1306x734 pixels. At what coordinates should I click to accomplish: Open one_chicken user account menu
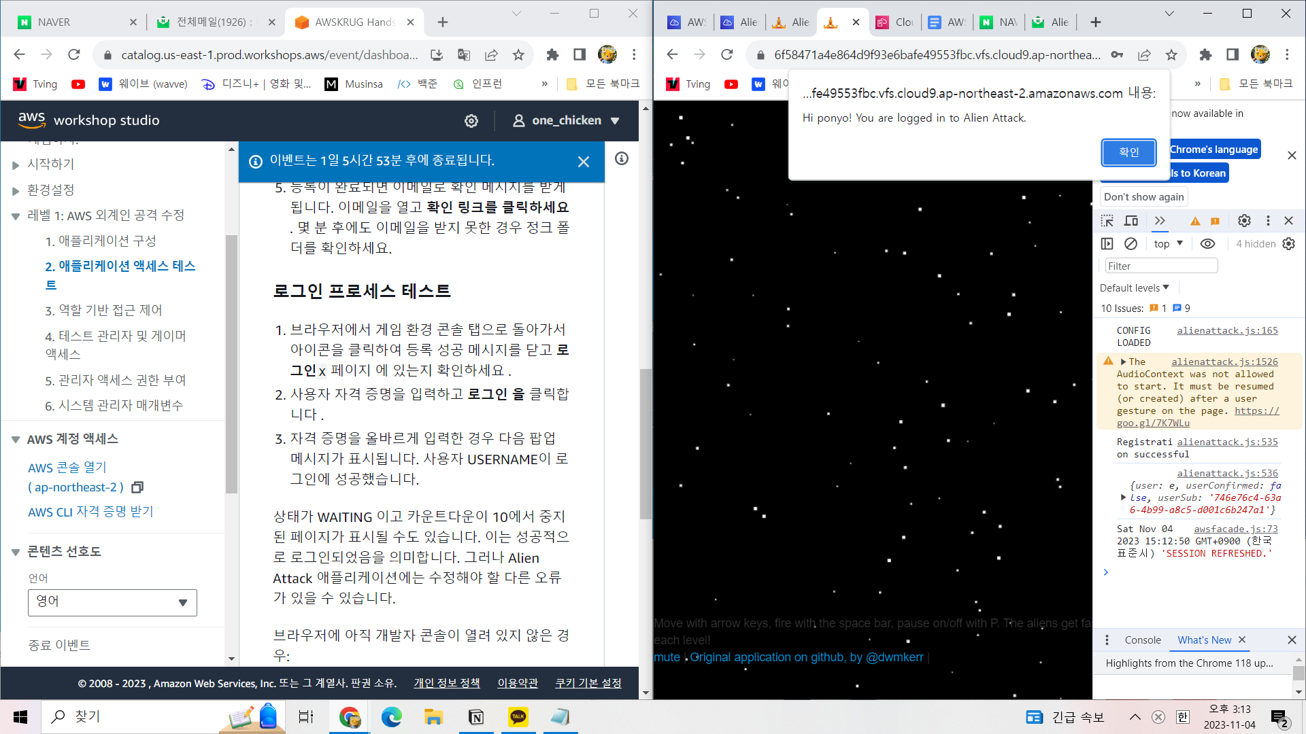tap(567, 121)
